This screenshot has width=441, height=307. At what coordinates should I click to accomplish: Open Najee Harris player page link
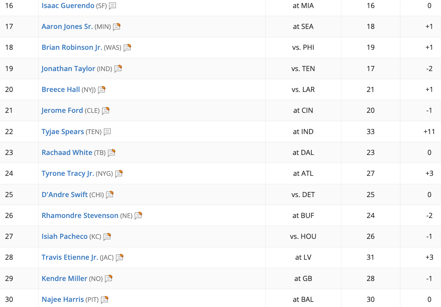(63, 299)
